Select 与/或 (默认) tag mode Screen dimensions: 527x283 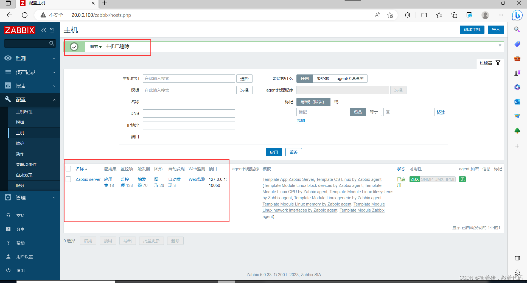(313, 102)
